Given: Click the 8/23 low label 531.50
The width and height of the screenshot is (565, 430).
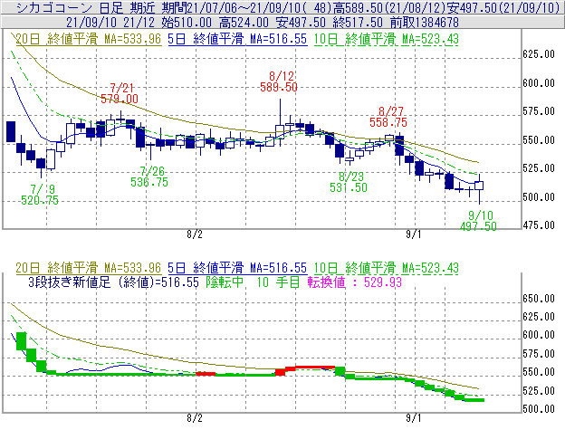Looking at the screenshot, I should [x=349, y=187].
